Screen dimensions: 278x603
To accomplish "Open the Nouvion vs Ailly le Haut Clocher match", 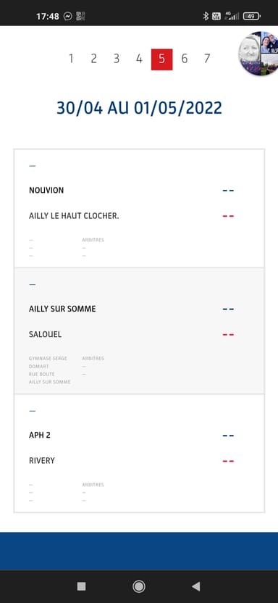I will (x=139, y=209).
